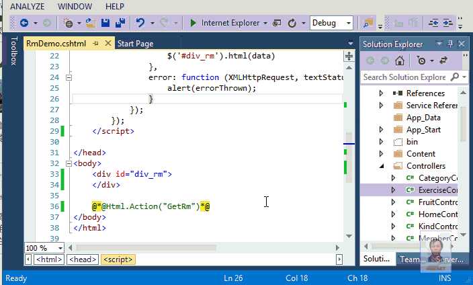Expand the ExerciseController file node

pyautogui.click(x=393, y=190)
